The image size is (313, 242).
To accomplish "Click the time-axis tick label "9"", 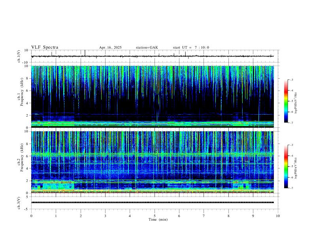I will click(253, 216).
